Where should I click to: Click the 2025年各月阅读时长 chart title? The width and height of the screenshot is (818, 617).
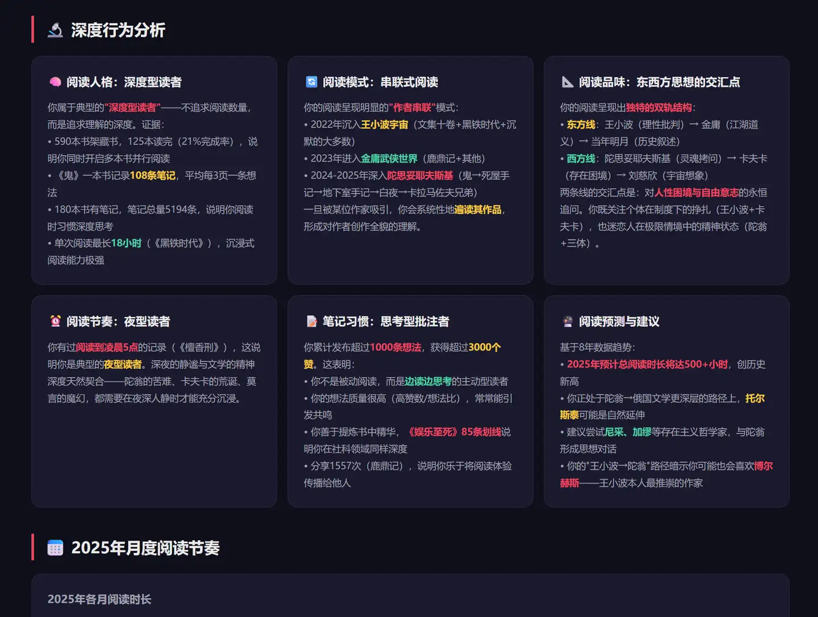(x=99, y=599)
